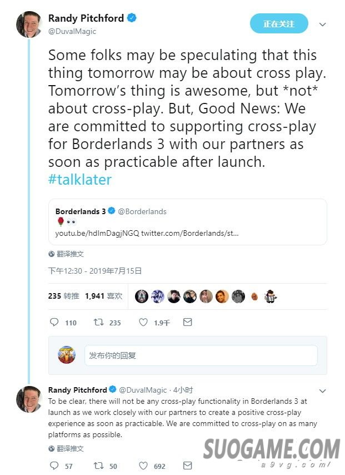The width and height of the screenshot is (345, 475).
Task: Reply to the main tweet
Action: coord(54,323)
